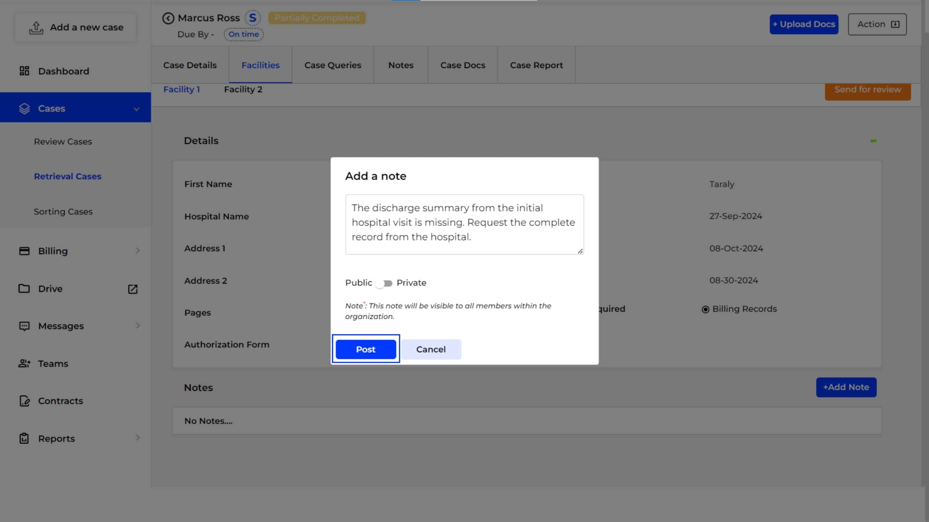Viewport: 929px width, 522px height.
Task: Click the Taraly value text
Action: point(722,184)
